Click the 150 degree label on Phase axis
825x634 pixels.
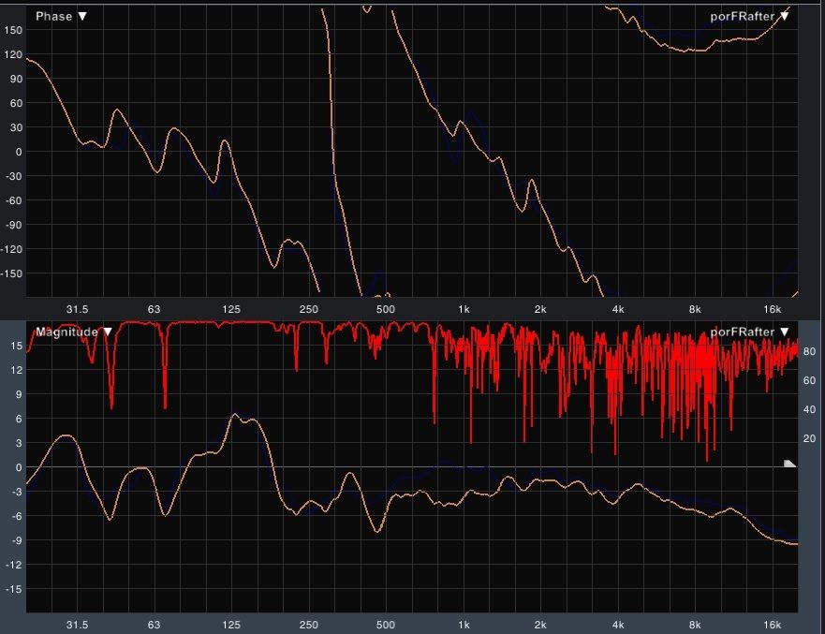coord(13,30)
